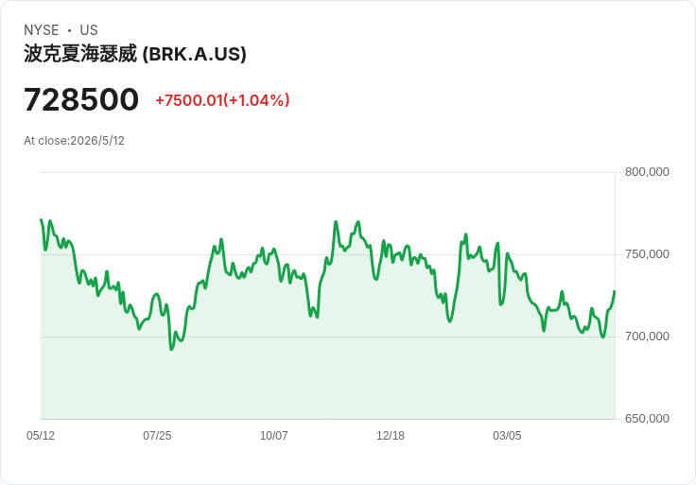
Task: Click the 700,000 y-axis label
Action: tap(647, 337)
